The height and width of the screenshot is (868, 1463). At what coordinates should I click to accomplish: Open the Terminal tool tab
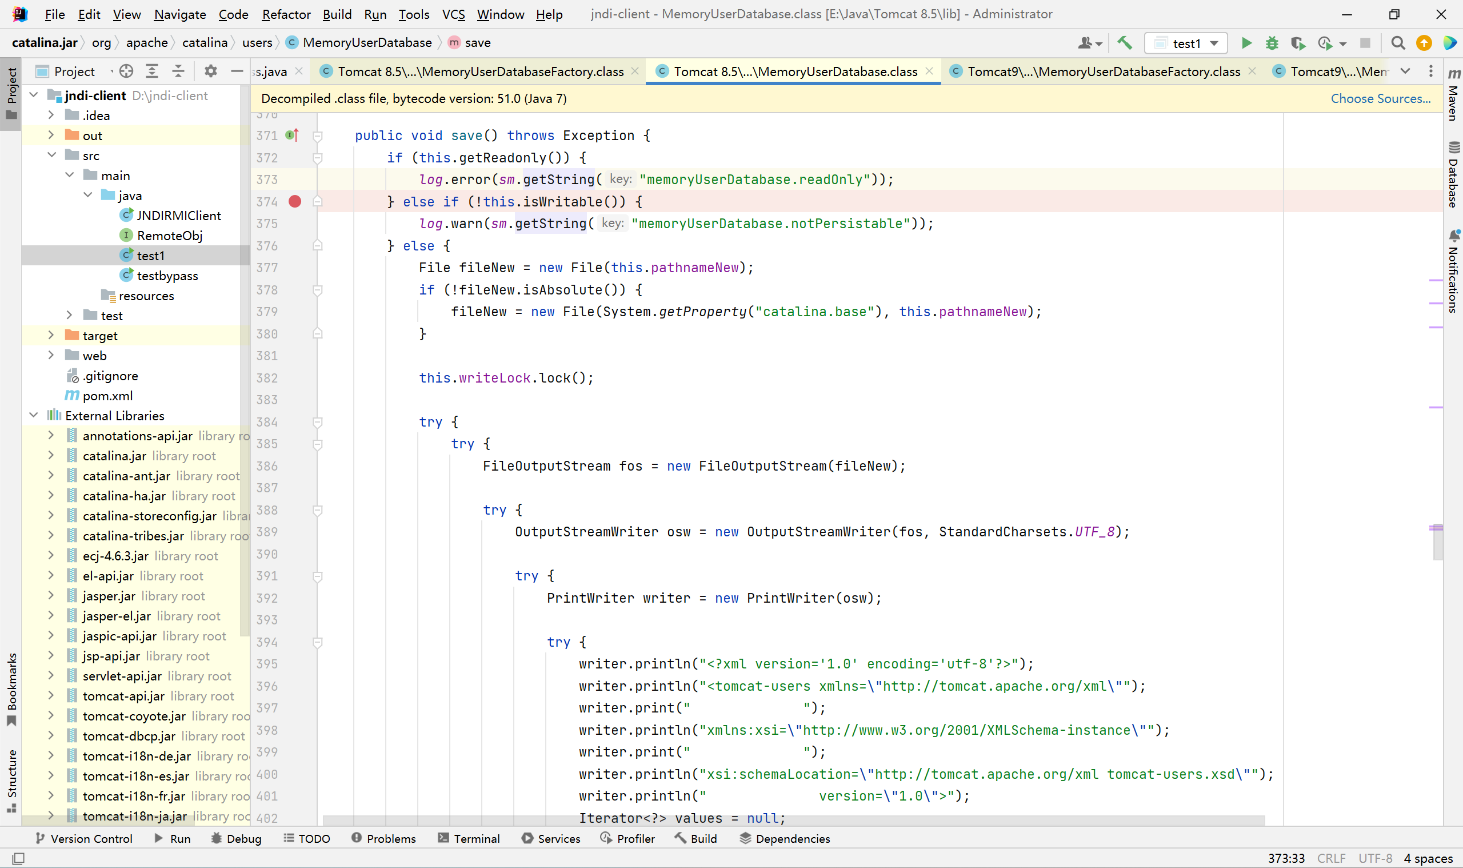(x=469, y=838)
